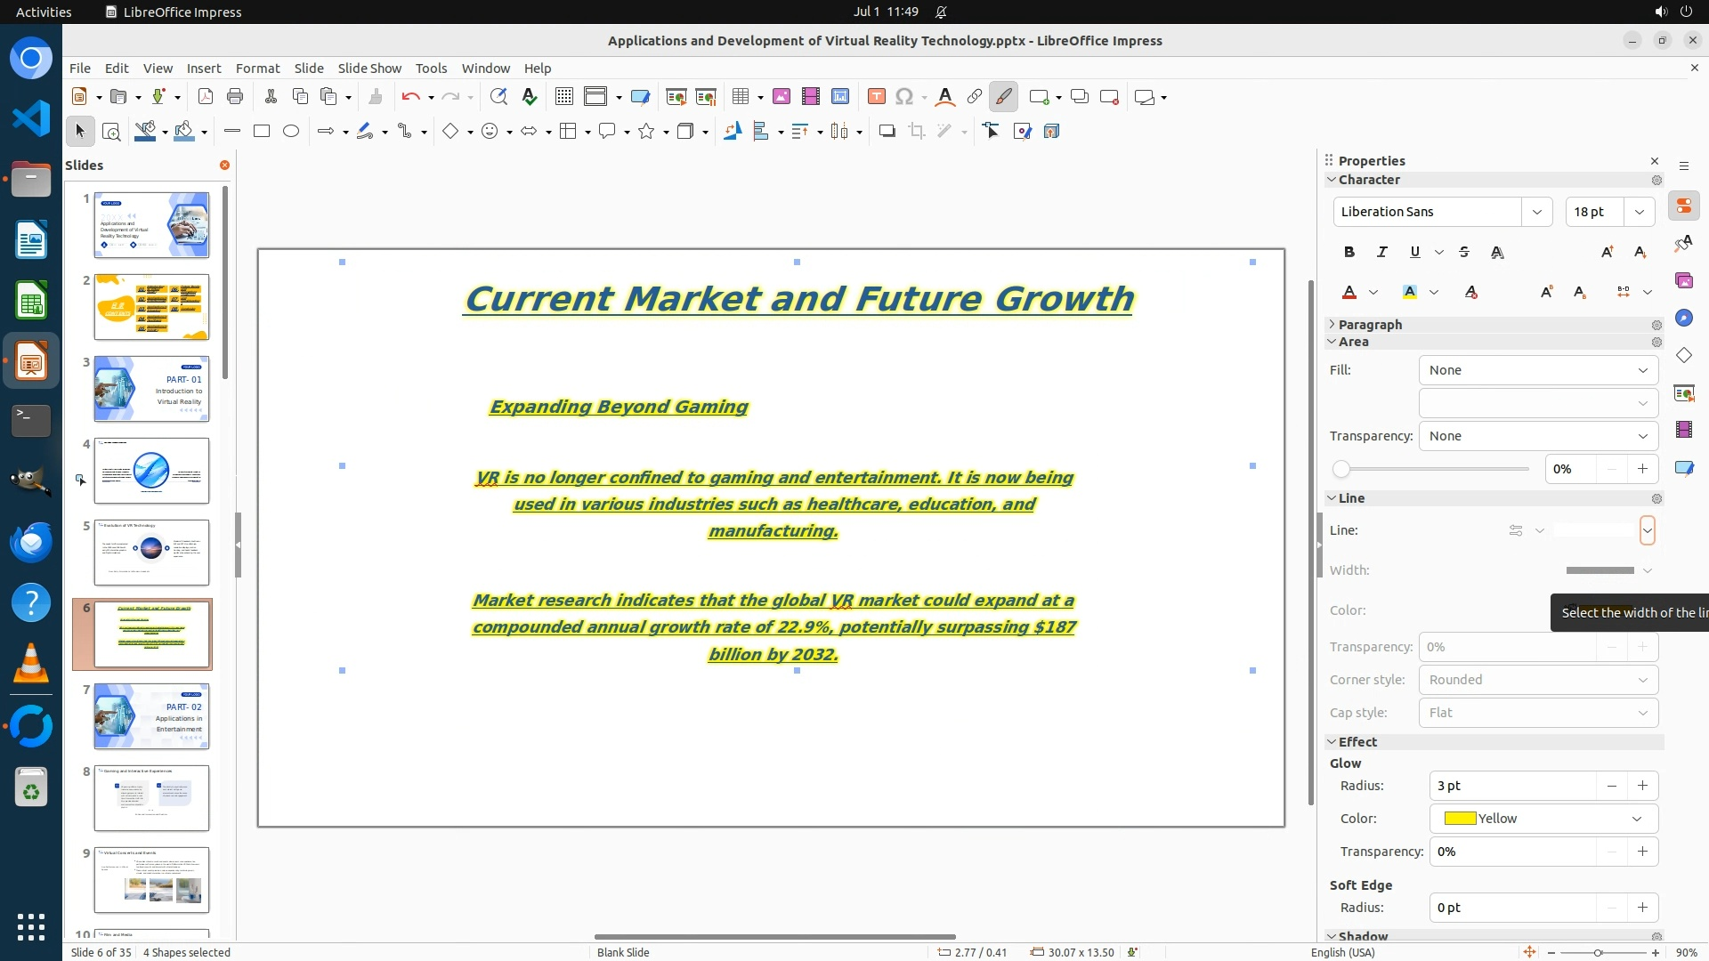Open the Fill type dropdown
1709x961 pixels.
pos(1538,370)
